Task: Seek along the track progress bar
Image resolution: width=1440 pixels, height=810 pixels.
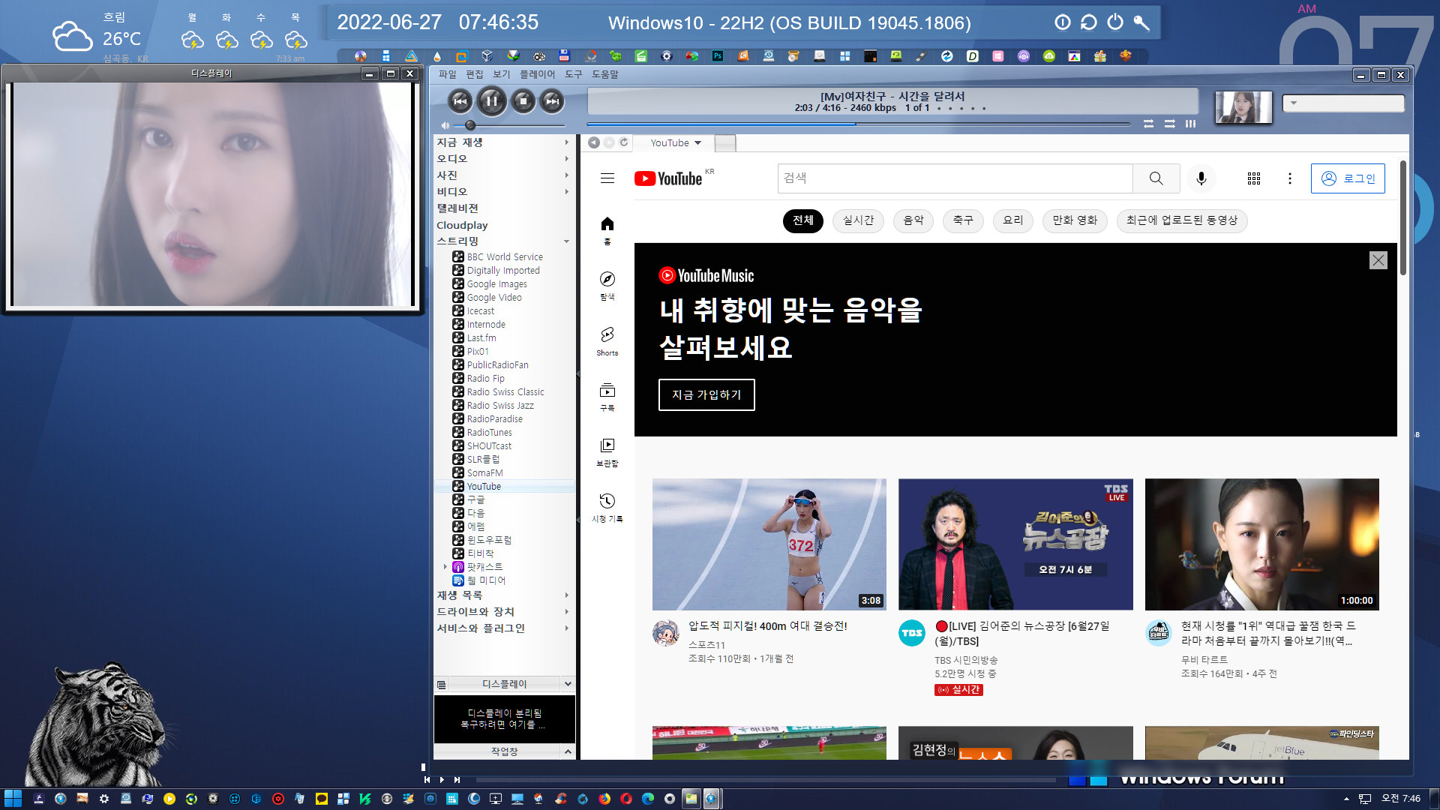Action: [x=858, y=124]
